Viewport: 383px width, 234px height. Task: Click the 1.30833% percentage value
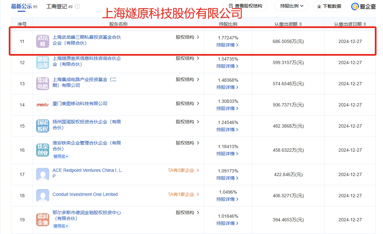228,101
